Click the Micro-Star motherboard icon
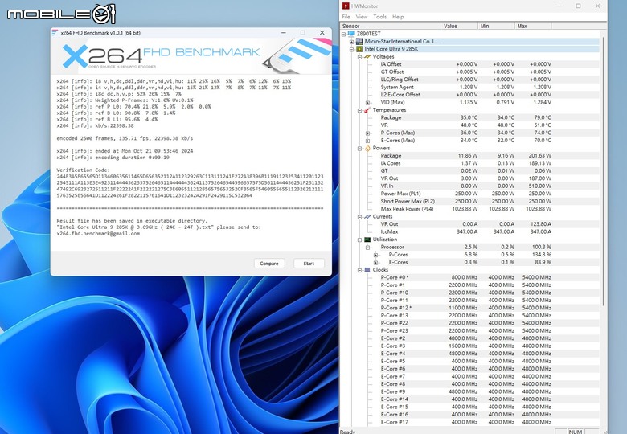This screenshot has width=627, height=434. (x=359, y=41)
